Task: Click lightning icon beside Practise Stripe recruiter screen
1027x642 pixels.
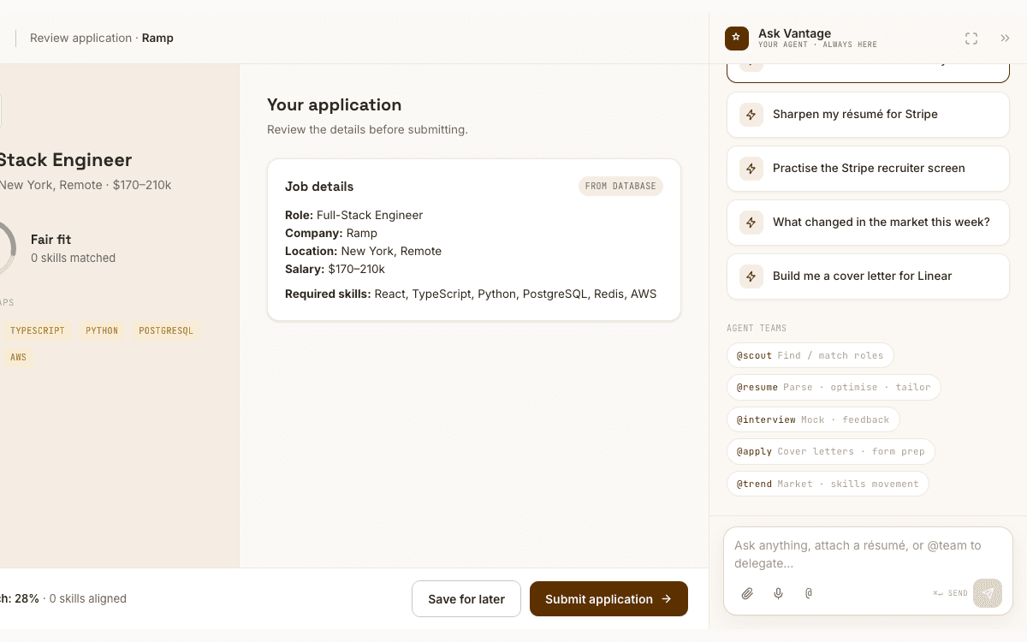Action: 751,169
